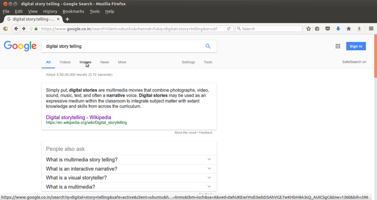Open the grey downloads arrow icon
The height and width of the screenshot is (200, 377).
[x=359, y=29]
